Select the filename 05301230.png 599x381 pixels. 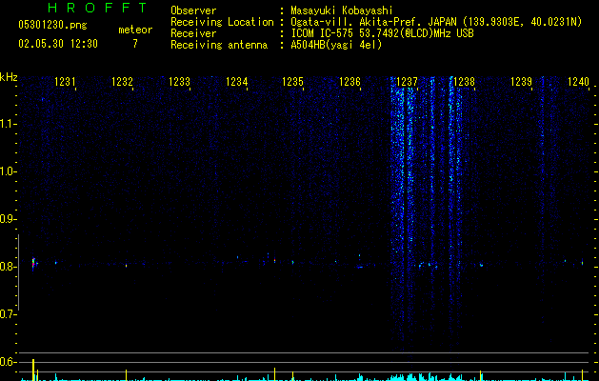coord(52,25)
